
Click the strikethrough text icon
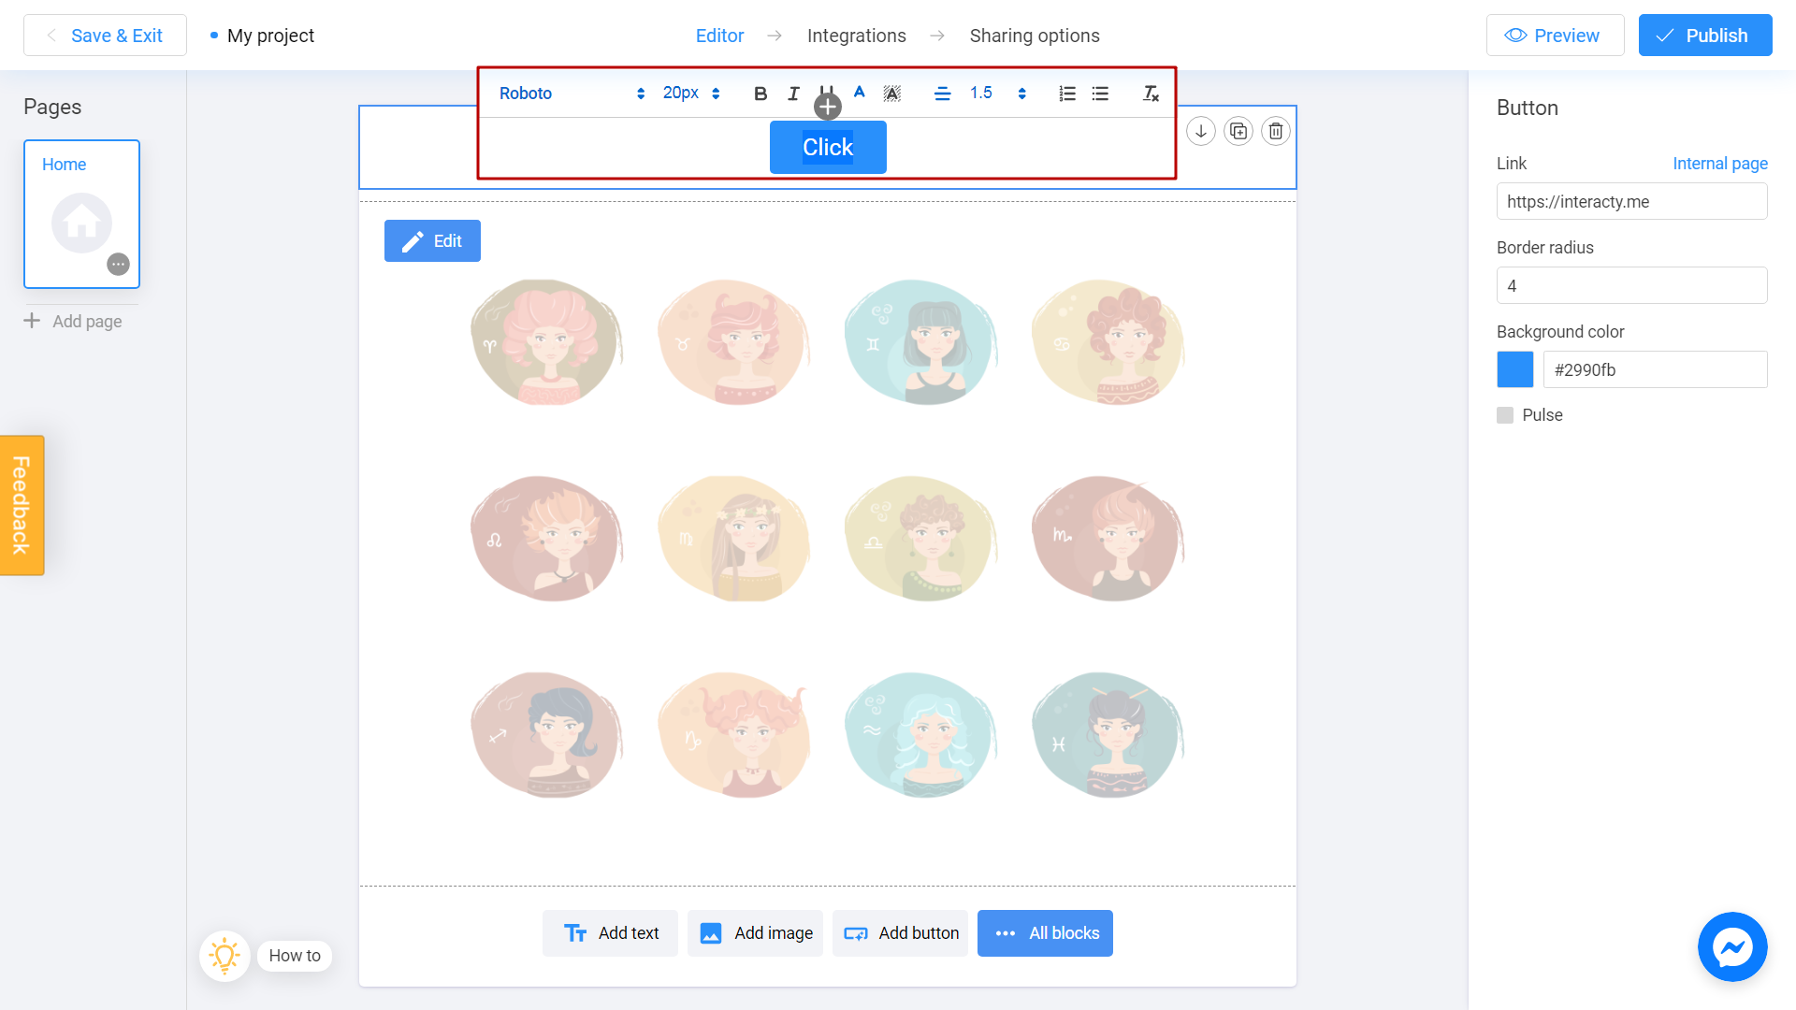coord(891,93)
